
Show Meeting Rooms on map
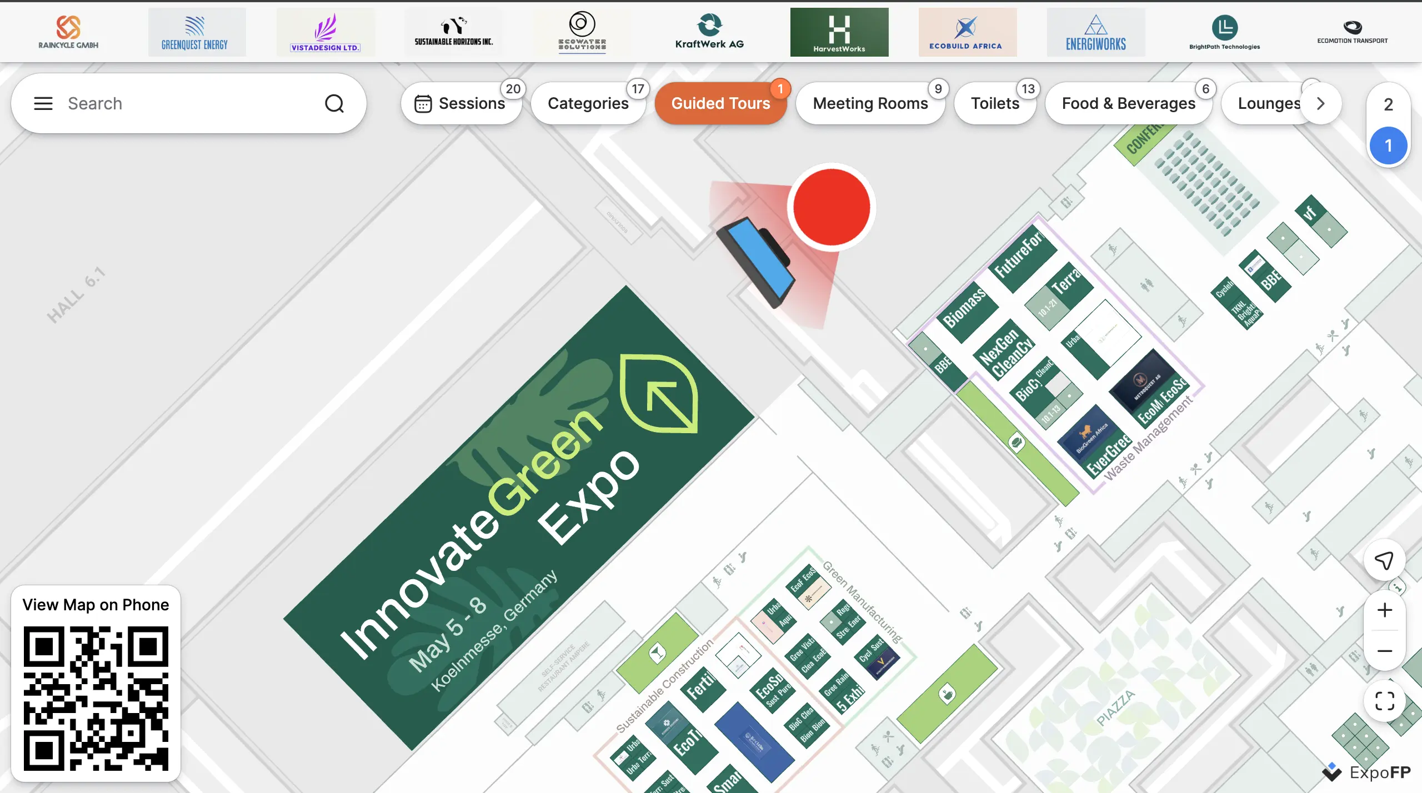[x=870, y=103]
